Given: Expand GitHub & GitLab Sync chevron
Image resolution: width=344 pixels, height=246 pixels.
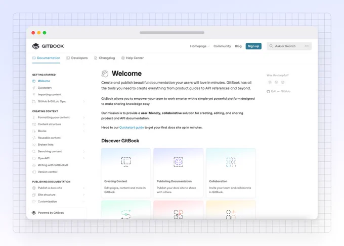Looking at the screenshot, I should coord(84,101).
